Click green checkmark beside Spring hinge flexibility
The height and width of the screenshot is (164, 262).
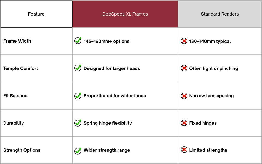[x=78, y=123]
